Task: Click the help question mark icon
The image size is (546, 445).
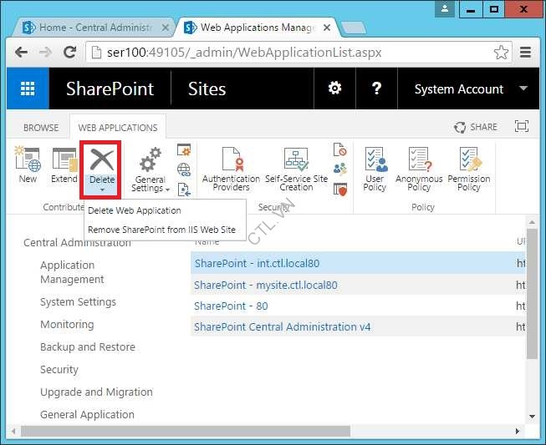Action: [x=376, y=88]
